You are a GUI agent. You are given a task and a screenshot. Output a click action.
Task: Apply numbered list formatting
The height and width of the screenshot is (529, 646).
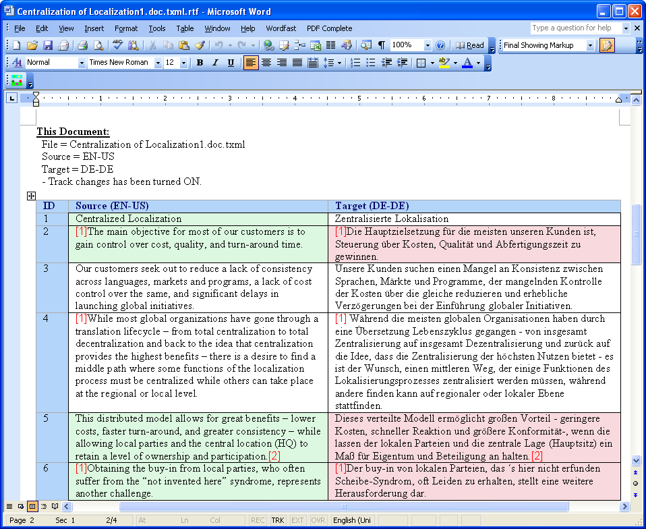tap(355, 63)
